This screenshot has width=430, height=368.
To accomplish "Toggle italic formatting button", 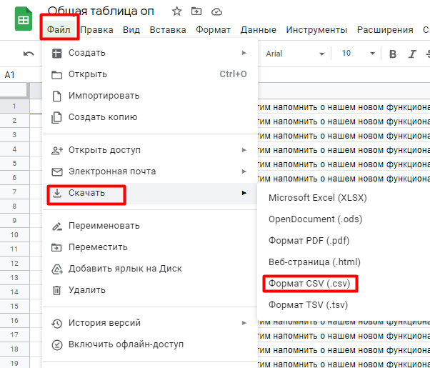I will tap(412, 54).
